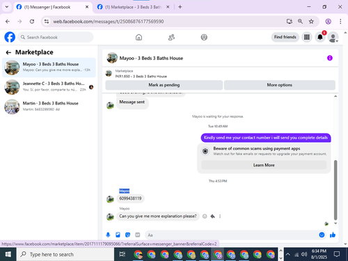Click chat scroll up arrow

click(335, 96)
